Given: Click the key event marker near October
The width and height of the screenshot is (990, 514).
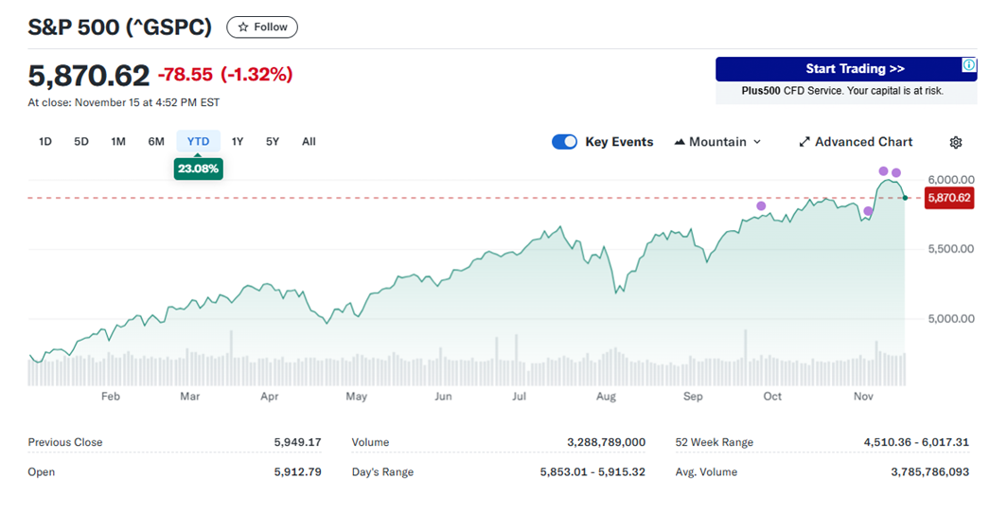Looking at the screenshot, I should tap(761, 205).
